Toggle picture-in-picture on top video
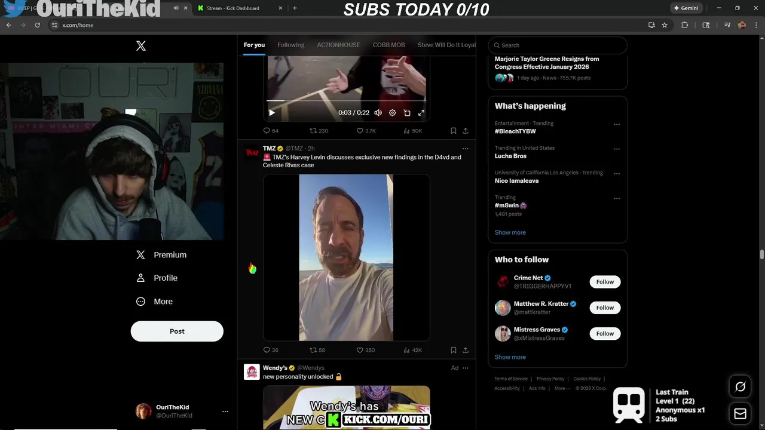 pyautogui.click(x=407, y=112)
